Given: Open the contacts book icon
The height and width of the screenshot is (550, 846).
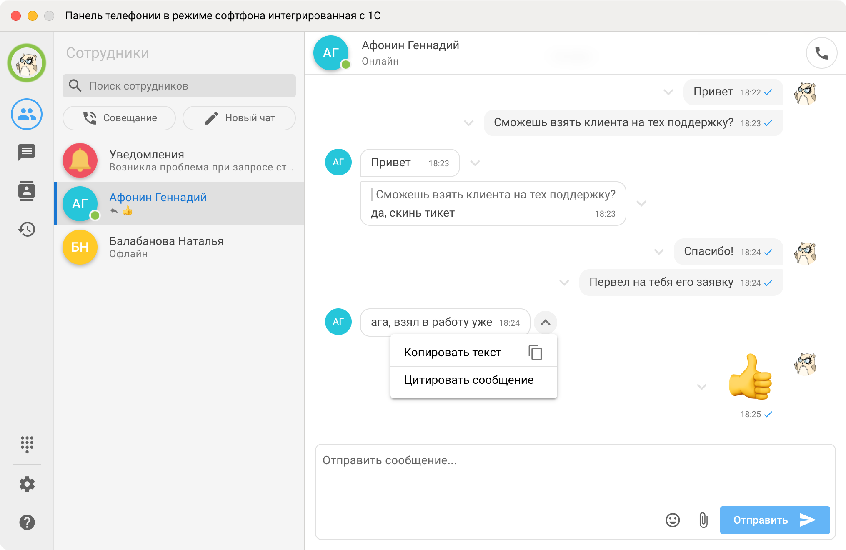Looking at the screenshot, I should coord(27,191).
